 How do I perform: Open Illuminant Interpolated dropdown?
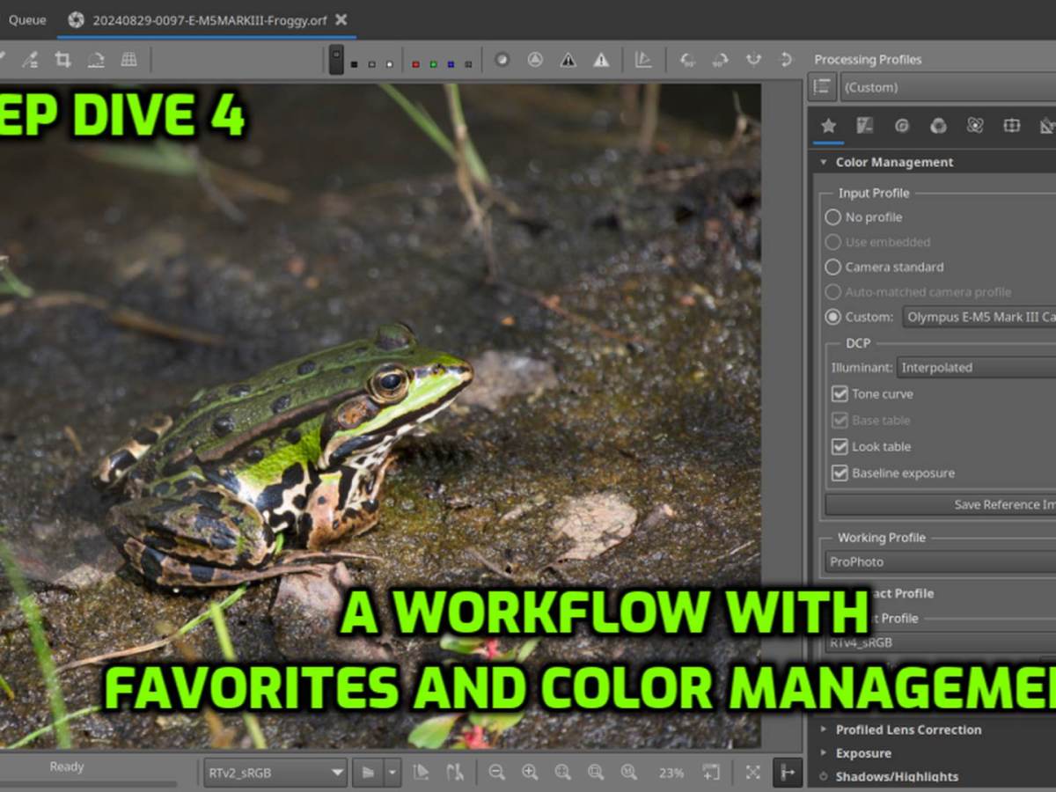pos(976,368)
